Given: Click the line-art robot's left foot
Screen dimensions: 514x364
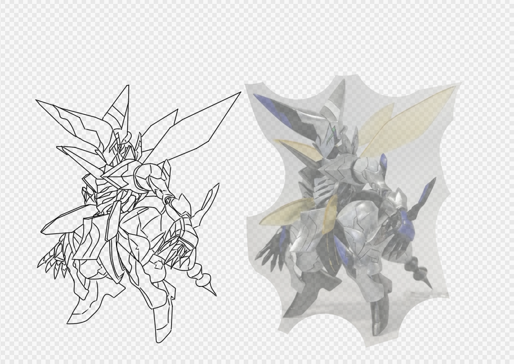Looking at the screenshot, I should 78,317.
